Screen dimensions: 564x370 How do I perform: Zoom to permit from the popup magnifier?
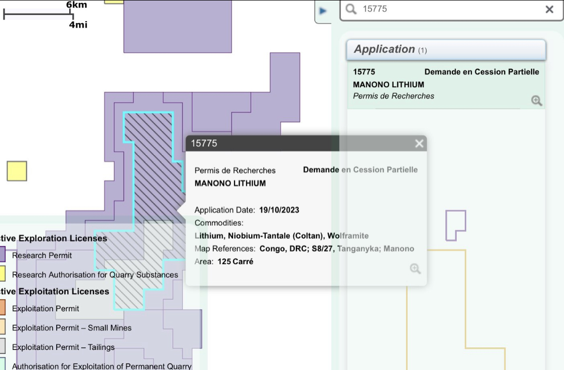point(415,268)
